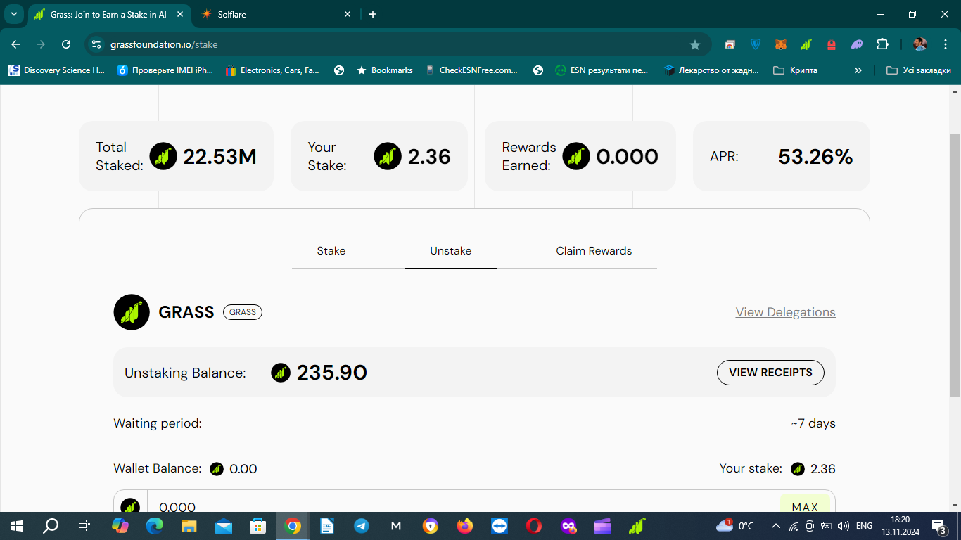Click the 22.53M total staked value

tap(219, 157)
